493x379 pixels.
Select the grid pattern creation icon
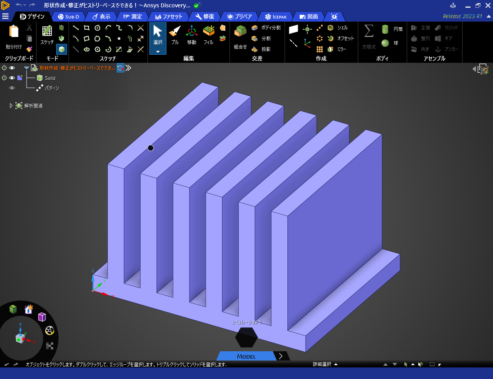320,49
